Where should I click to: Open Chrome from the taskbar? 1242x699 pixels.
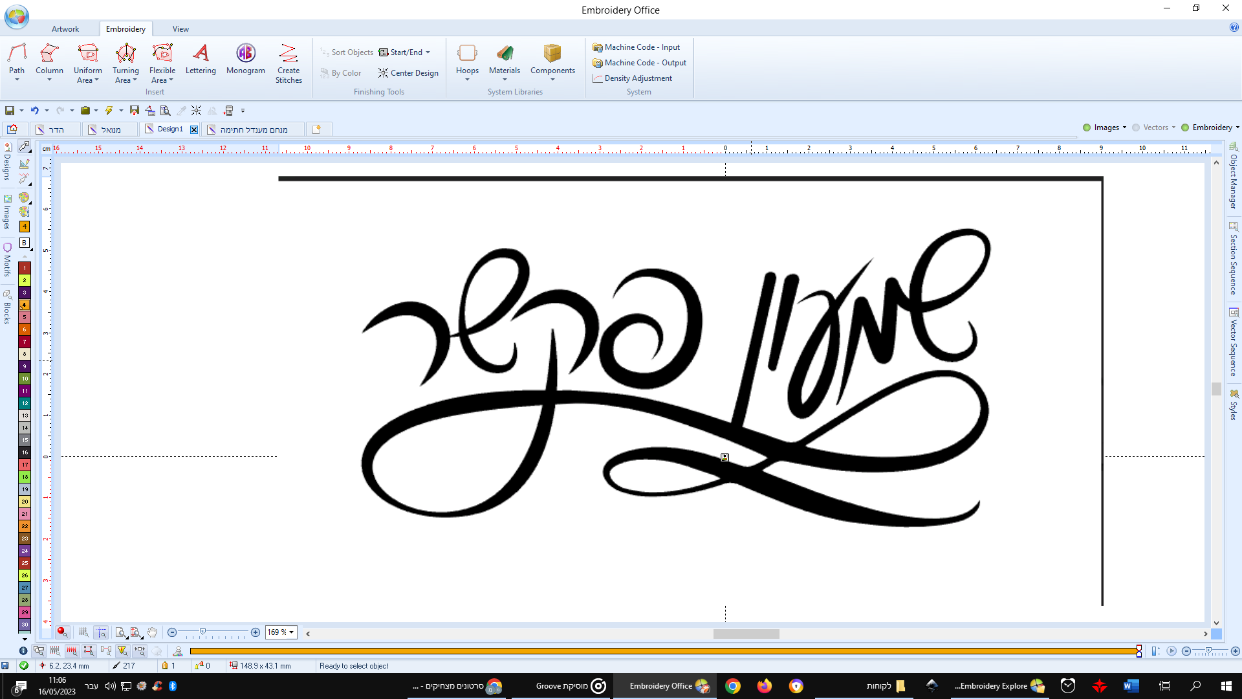[x=732, y=686]
